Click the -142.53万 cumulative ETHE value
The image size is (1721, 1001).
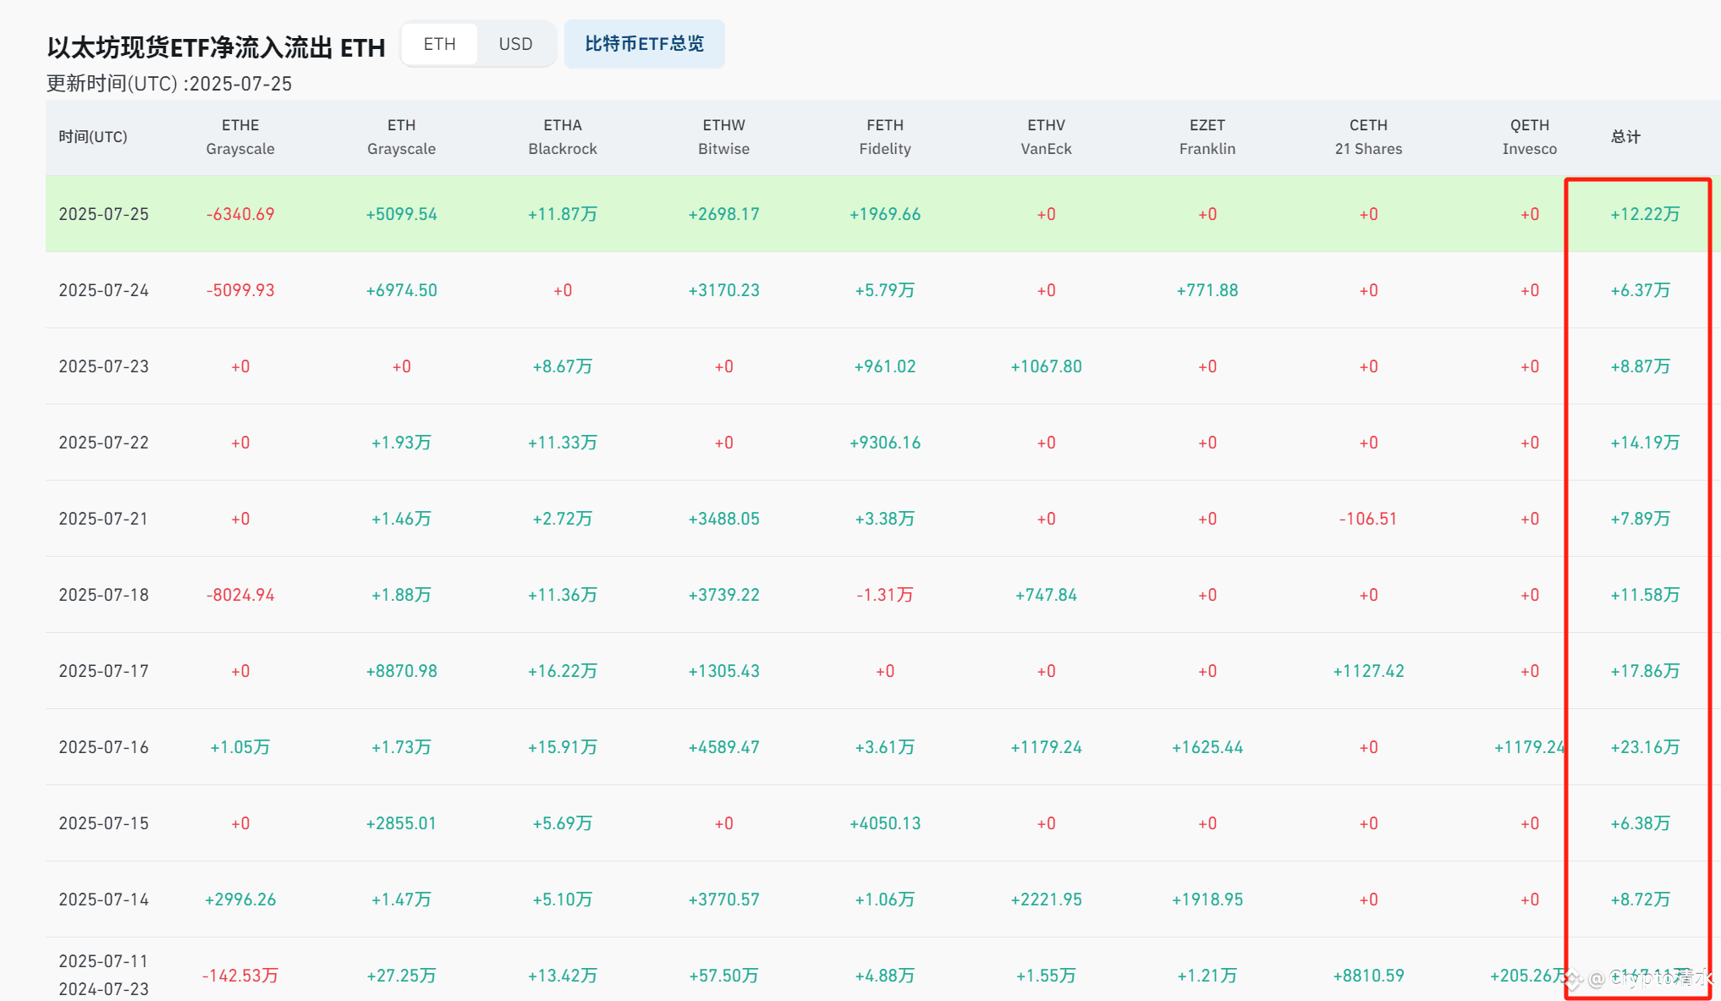(x=240, y=976)
